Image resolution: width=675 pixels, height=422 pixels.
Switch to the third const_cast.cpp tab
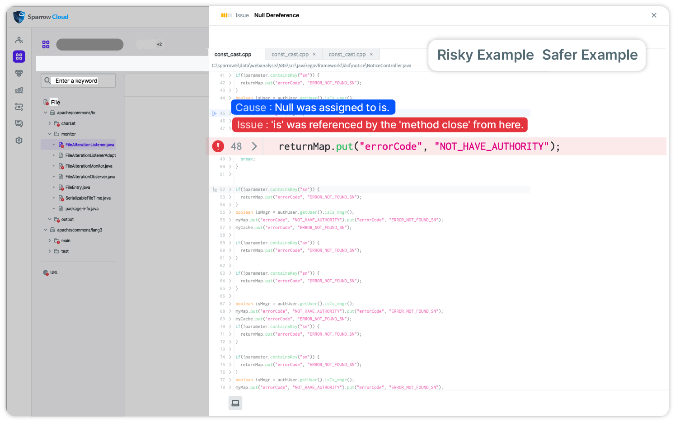(347, 54)
